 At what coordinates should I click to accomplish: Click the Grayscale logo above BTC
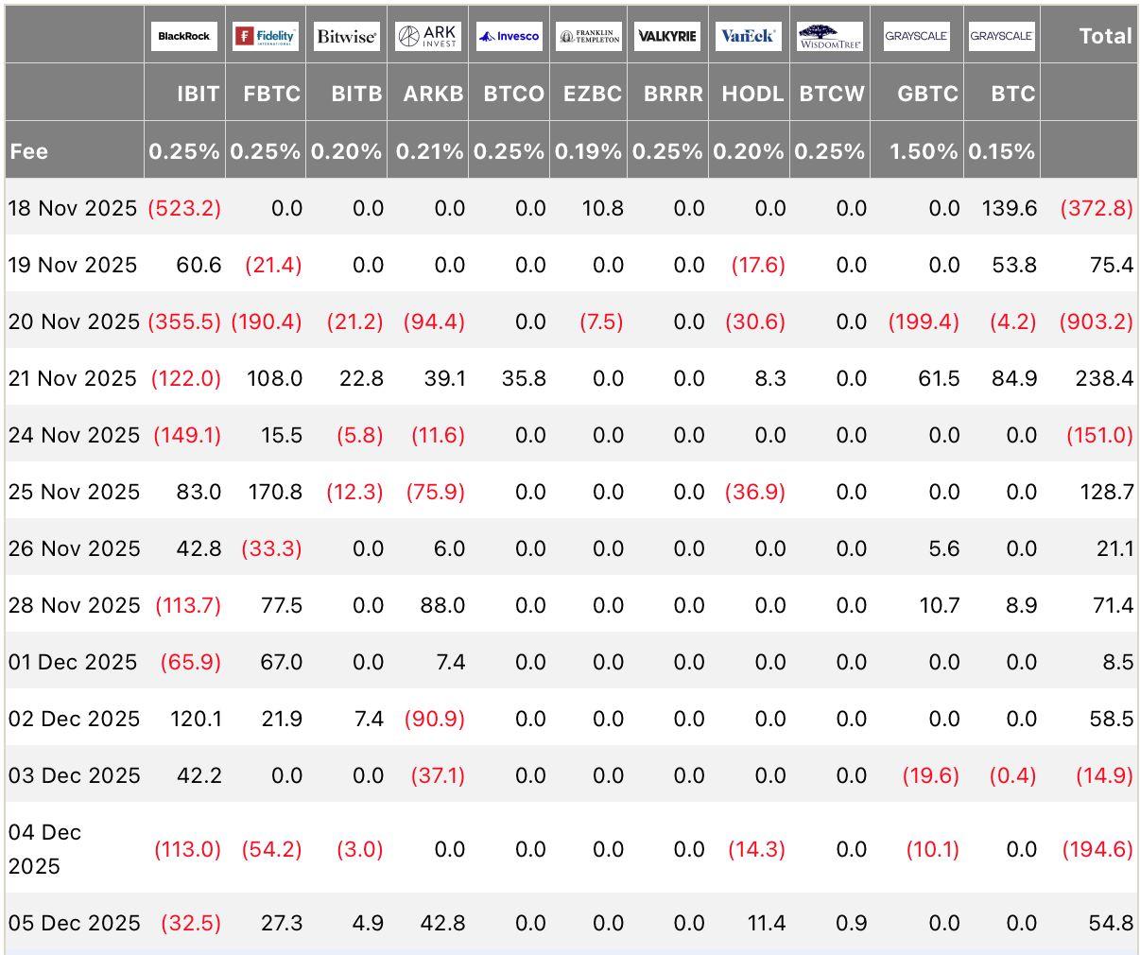coord(1002,36)
